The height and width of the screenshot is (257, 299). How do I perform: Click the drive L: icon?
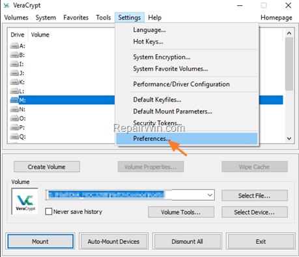[x=14, y=91]
